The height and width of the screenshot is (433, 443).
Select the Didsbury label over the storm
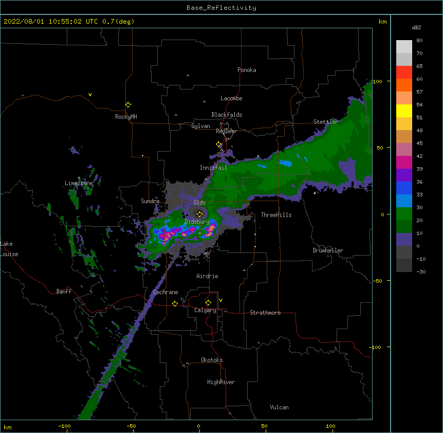click(x=197, y=222)
